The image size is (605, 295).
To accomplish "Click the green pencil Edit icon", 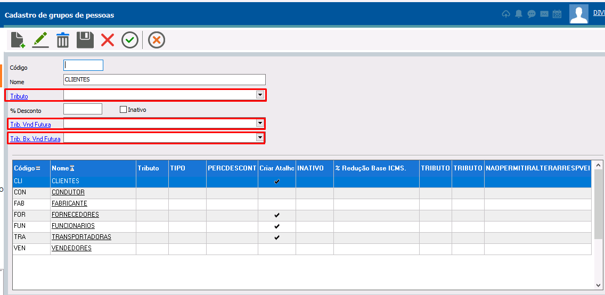I will tap(40, 40).
